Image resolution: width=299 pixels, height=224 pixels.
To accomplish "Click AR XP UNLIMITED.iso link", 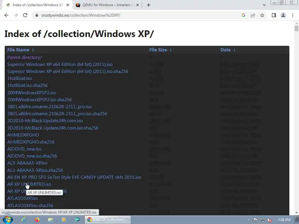I will pos(29,184).
